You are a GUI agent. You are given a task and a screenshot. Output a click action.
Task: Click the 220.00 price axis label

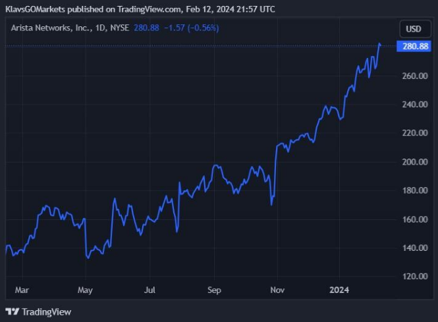click(x=415, y=133)
